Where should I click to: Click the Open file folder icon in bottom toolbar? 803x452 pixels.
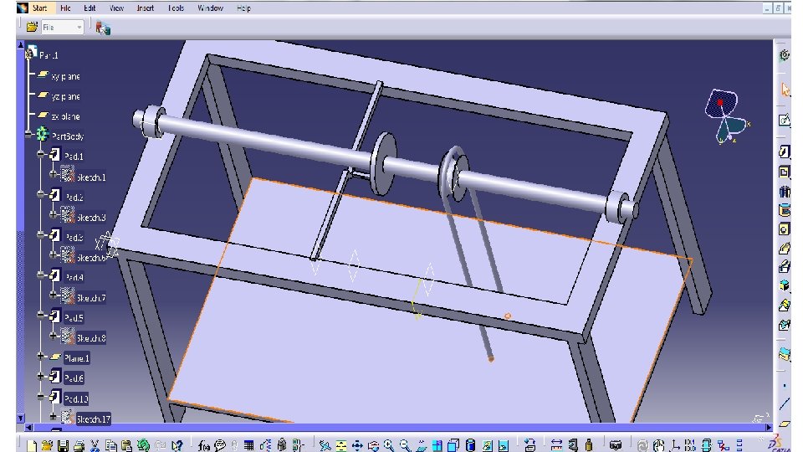(47, 446)
